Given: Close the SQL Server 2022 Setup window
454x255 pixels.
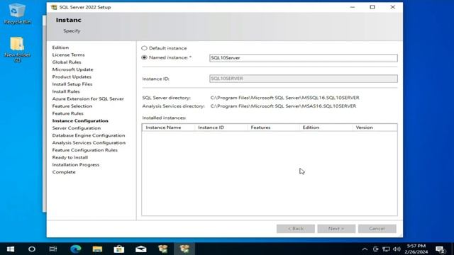Looking at the screenshot, I should coord(392,7).
